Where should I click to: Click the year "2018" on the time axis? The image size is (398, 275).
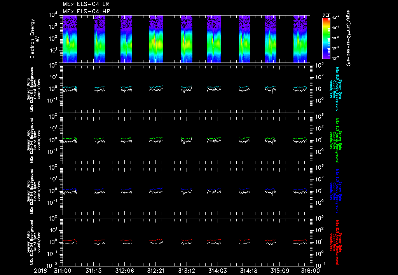coord(40,271)
